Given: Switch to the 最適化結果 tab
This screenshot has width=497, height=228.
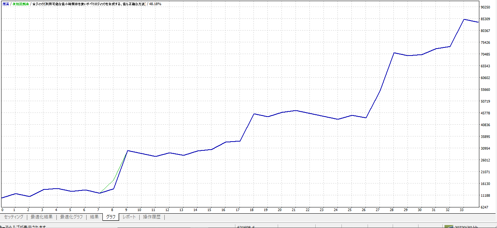Looking at the screenshot, I should pos(42,217).
